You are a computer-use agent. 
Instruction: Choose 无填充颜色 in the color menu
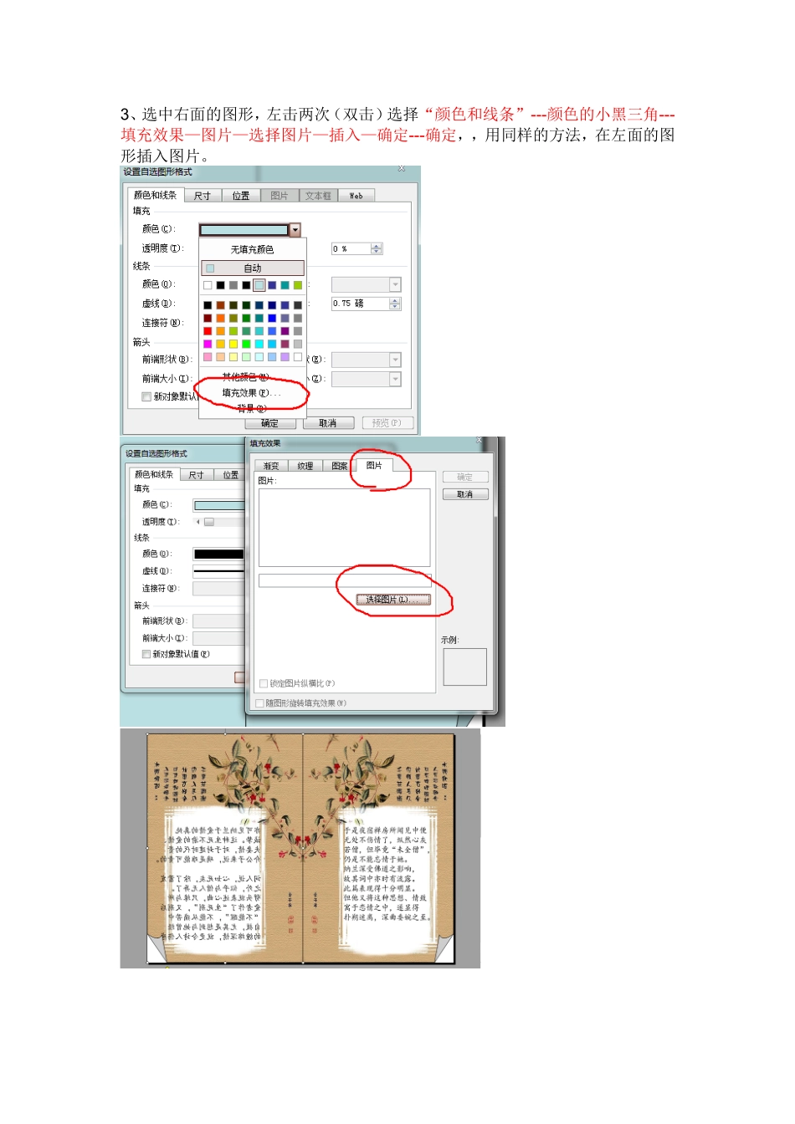click(252, 249)
